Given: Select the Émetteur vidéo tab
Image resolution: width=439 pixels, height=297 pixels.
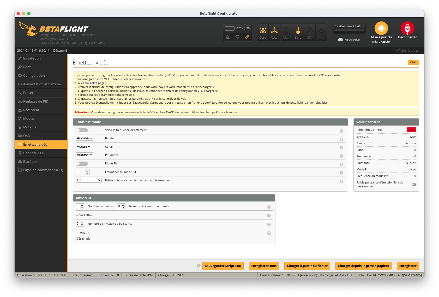Looking at the screenshot, I should [x=41, y=145].
